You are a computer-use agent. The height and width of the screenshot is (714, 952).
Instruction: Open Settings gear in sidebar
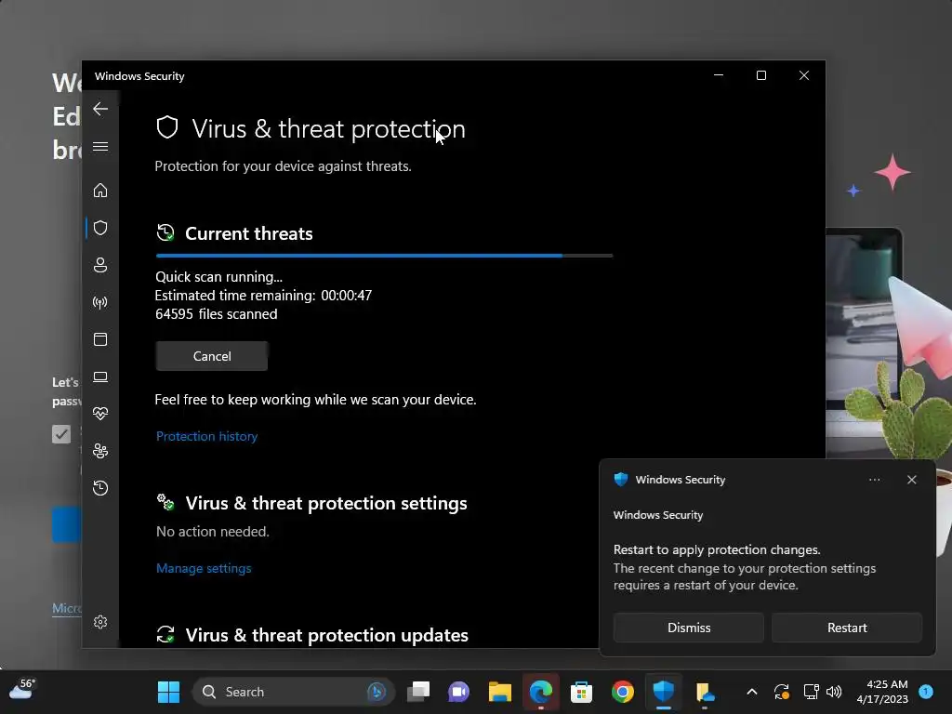click(x=100, y=622)
